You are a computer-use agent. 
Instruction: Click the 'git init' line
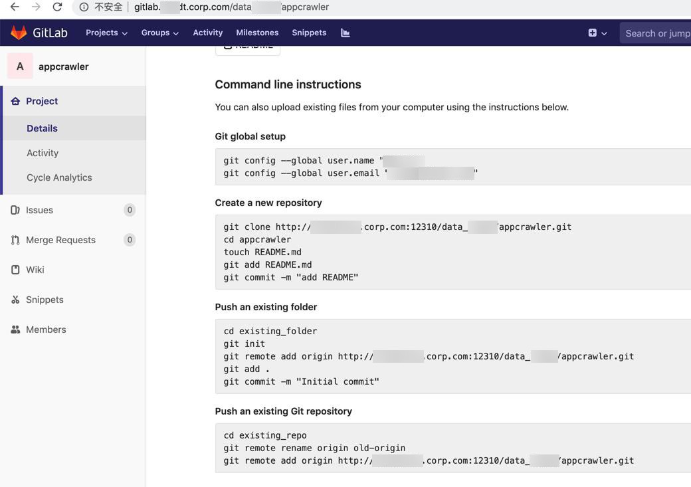pos(244,343)
